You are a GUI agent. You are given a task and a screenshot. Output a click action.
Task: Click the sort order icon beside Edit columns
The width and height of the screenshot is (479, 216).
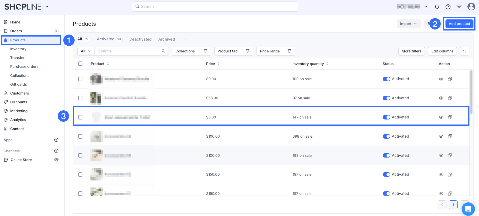464,51
